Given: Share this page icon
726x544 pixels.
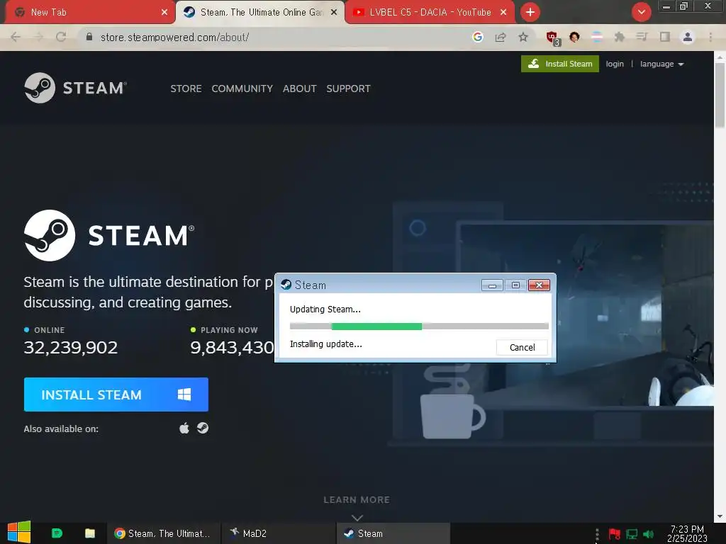Looking at the screenshot, I should click(x=501, y=37).
